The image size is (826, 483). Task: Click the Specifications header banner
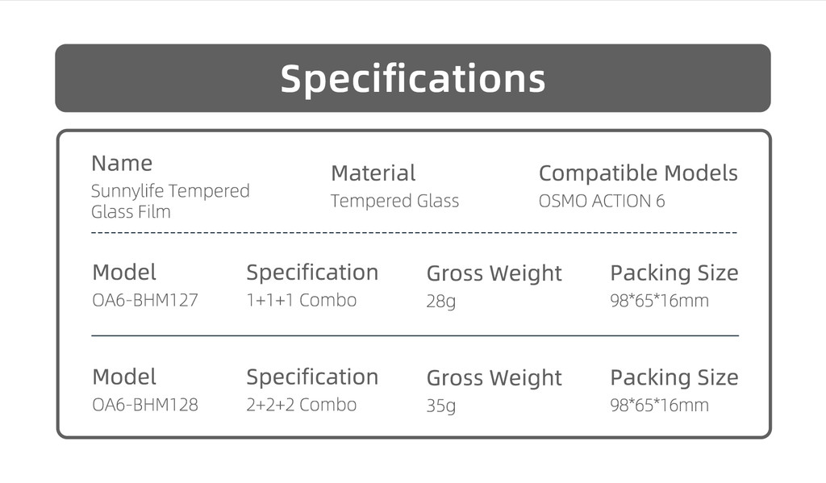[x=412, y=78]
